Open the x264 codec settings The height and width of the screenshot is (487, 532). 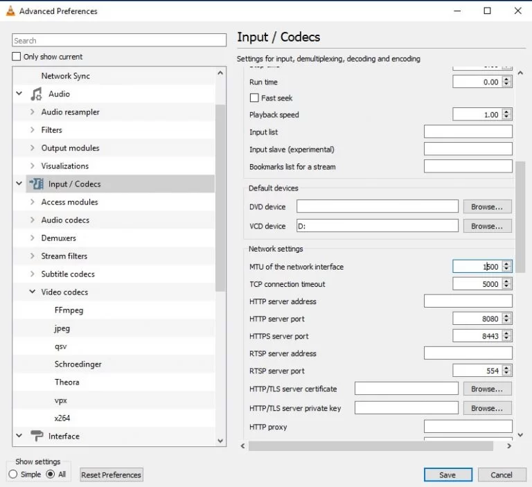(62, 418)
